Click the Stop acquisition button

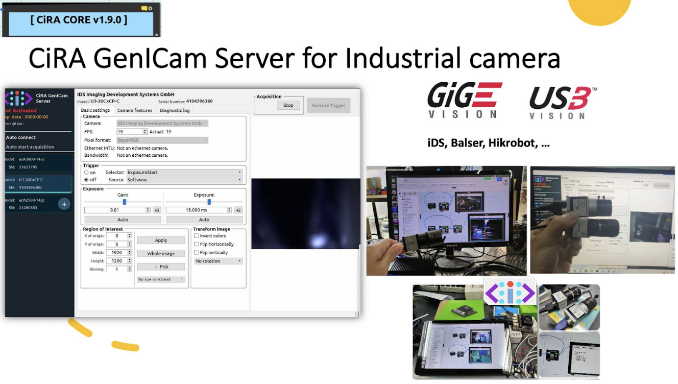coord(288,105)
